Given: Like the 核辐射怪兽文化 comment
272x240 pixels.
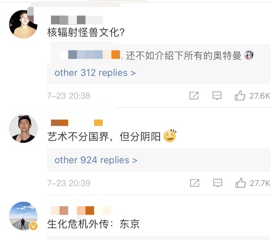Looking at the screenshot, I should tap(240, 96).
